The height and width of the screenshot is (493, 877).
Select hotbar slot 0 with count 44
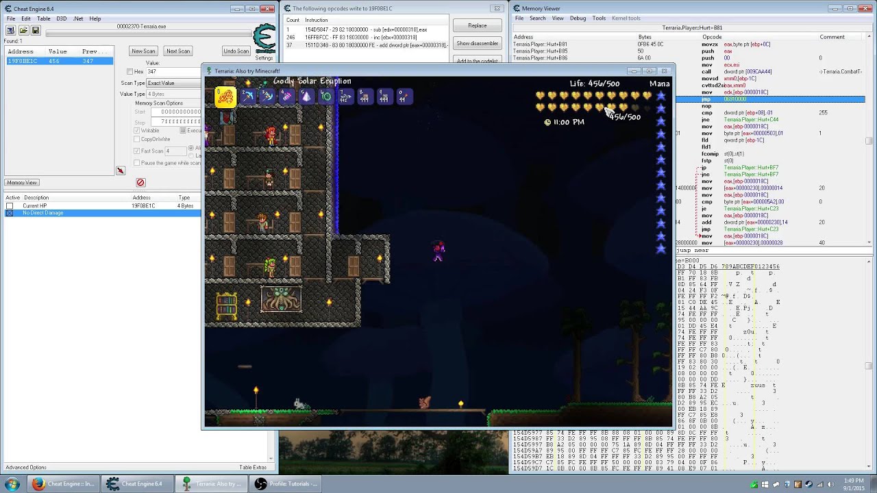[404, 97]
